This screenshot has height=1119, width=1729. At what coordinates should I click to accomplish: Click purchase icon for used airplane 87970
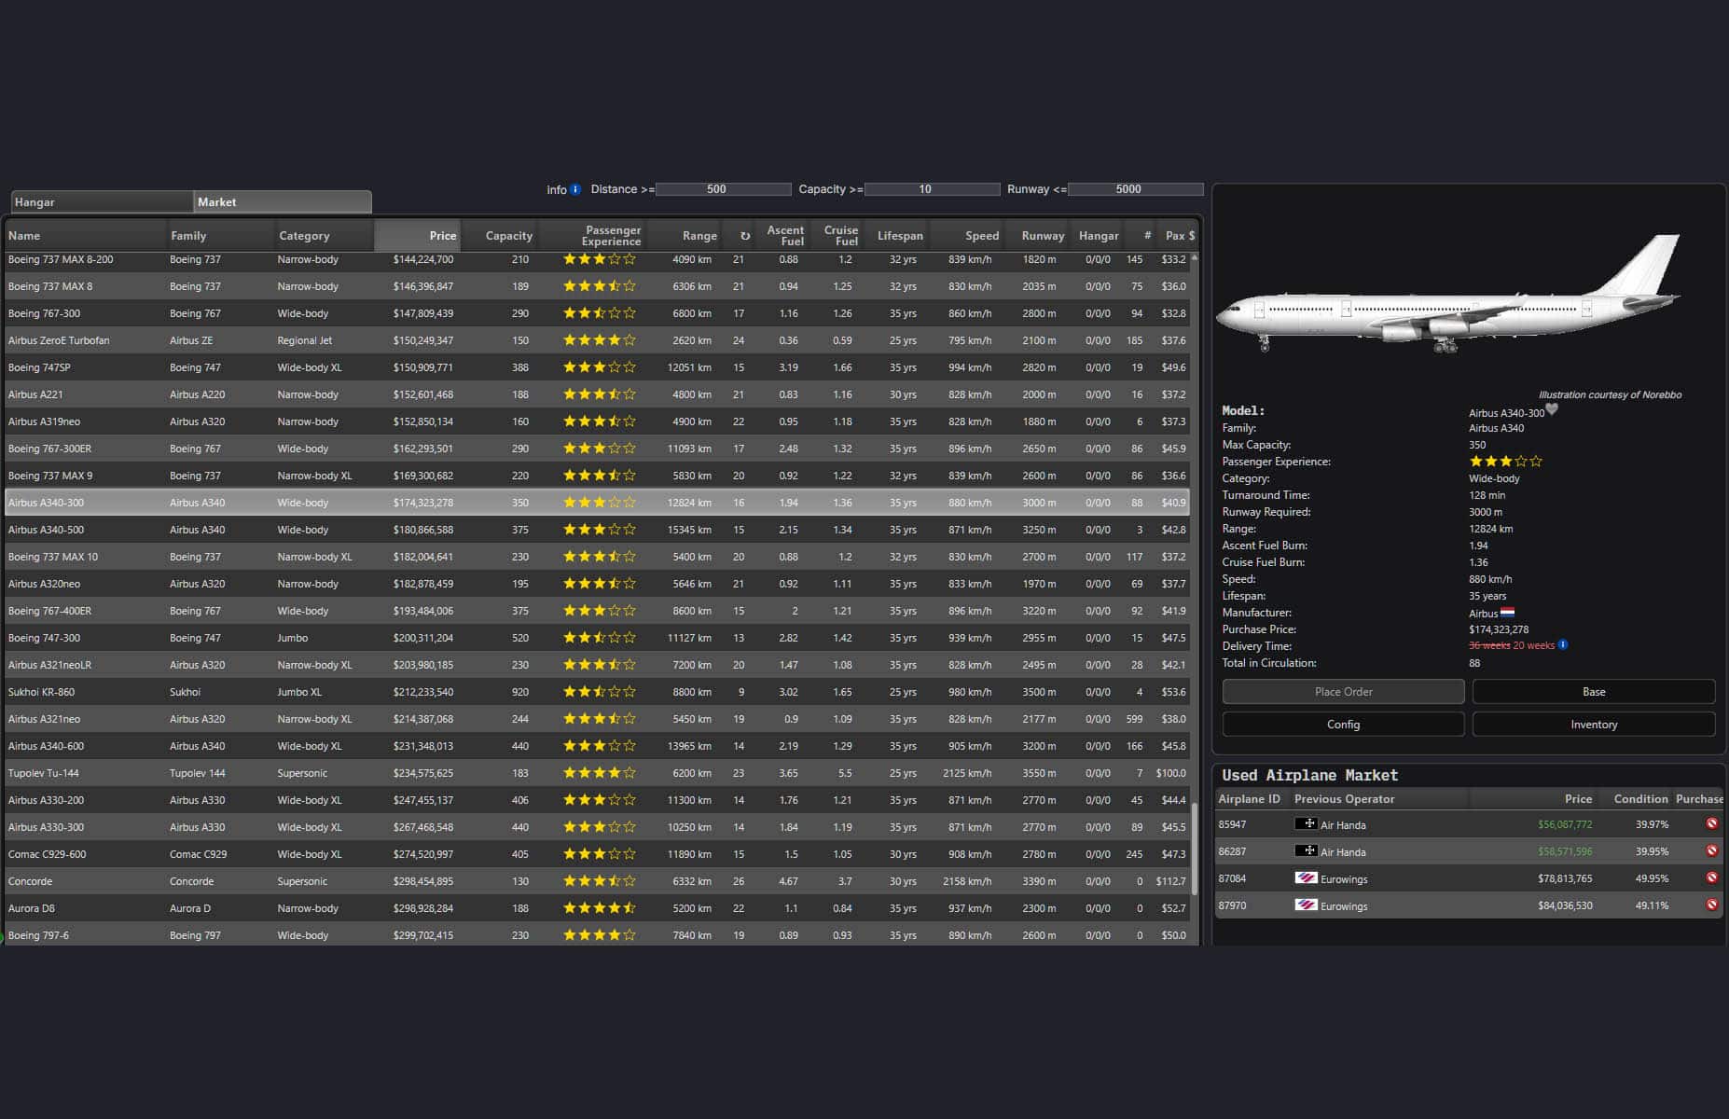[1711, 905]
